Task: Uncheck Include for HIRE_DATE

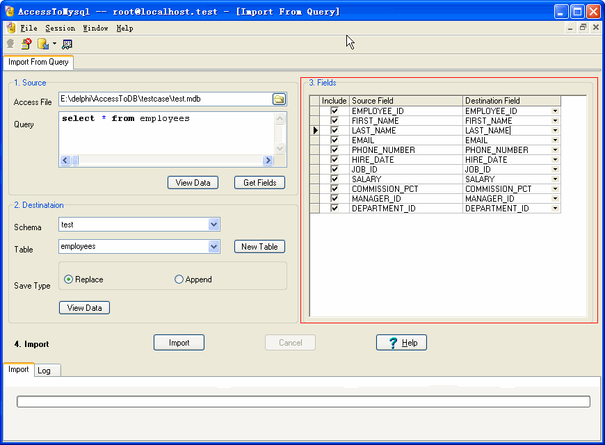Action: point(334,160)
